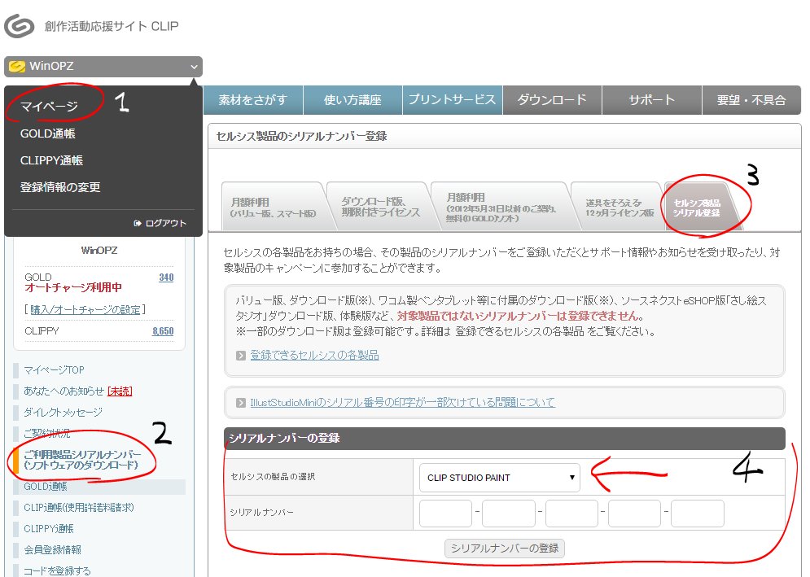Screen dimensions: 810x577
Task: Open GOLD通帳 in the dark user menu
Action: [47, 133]
